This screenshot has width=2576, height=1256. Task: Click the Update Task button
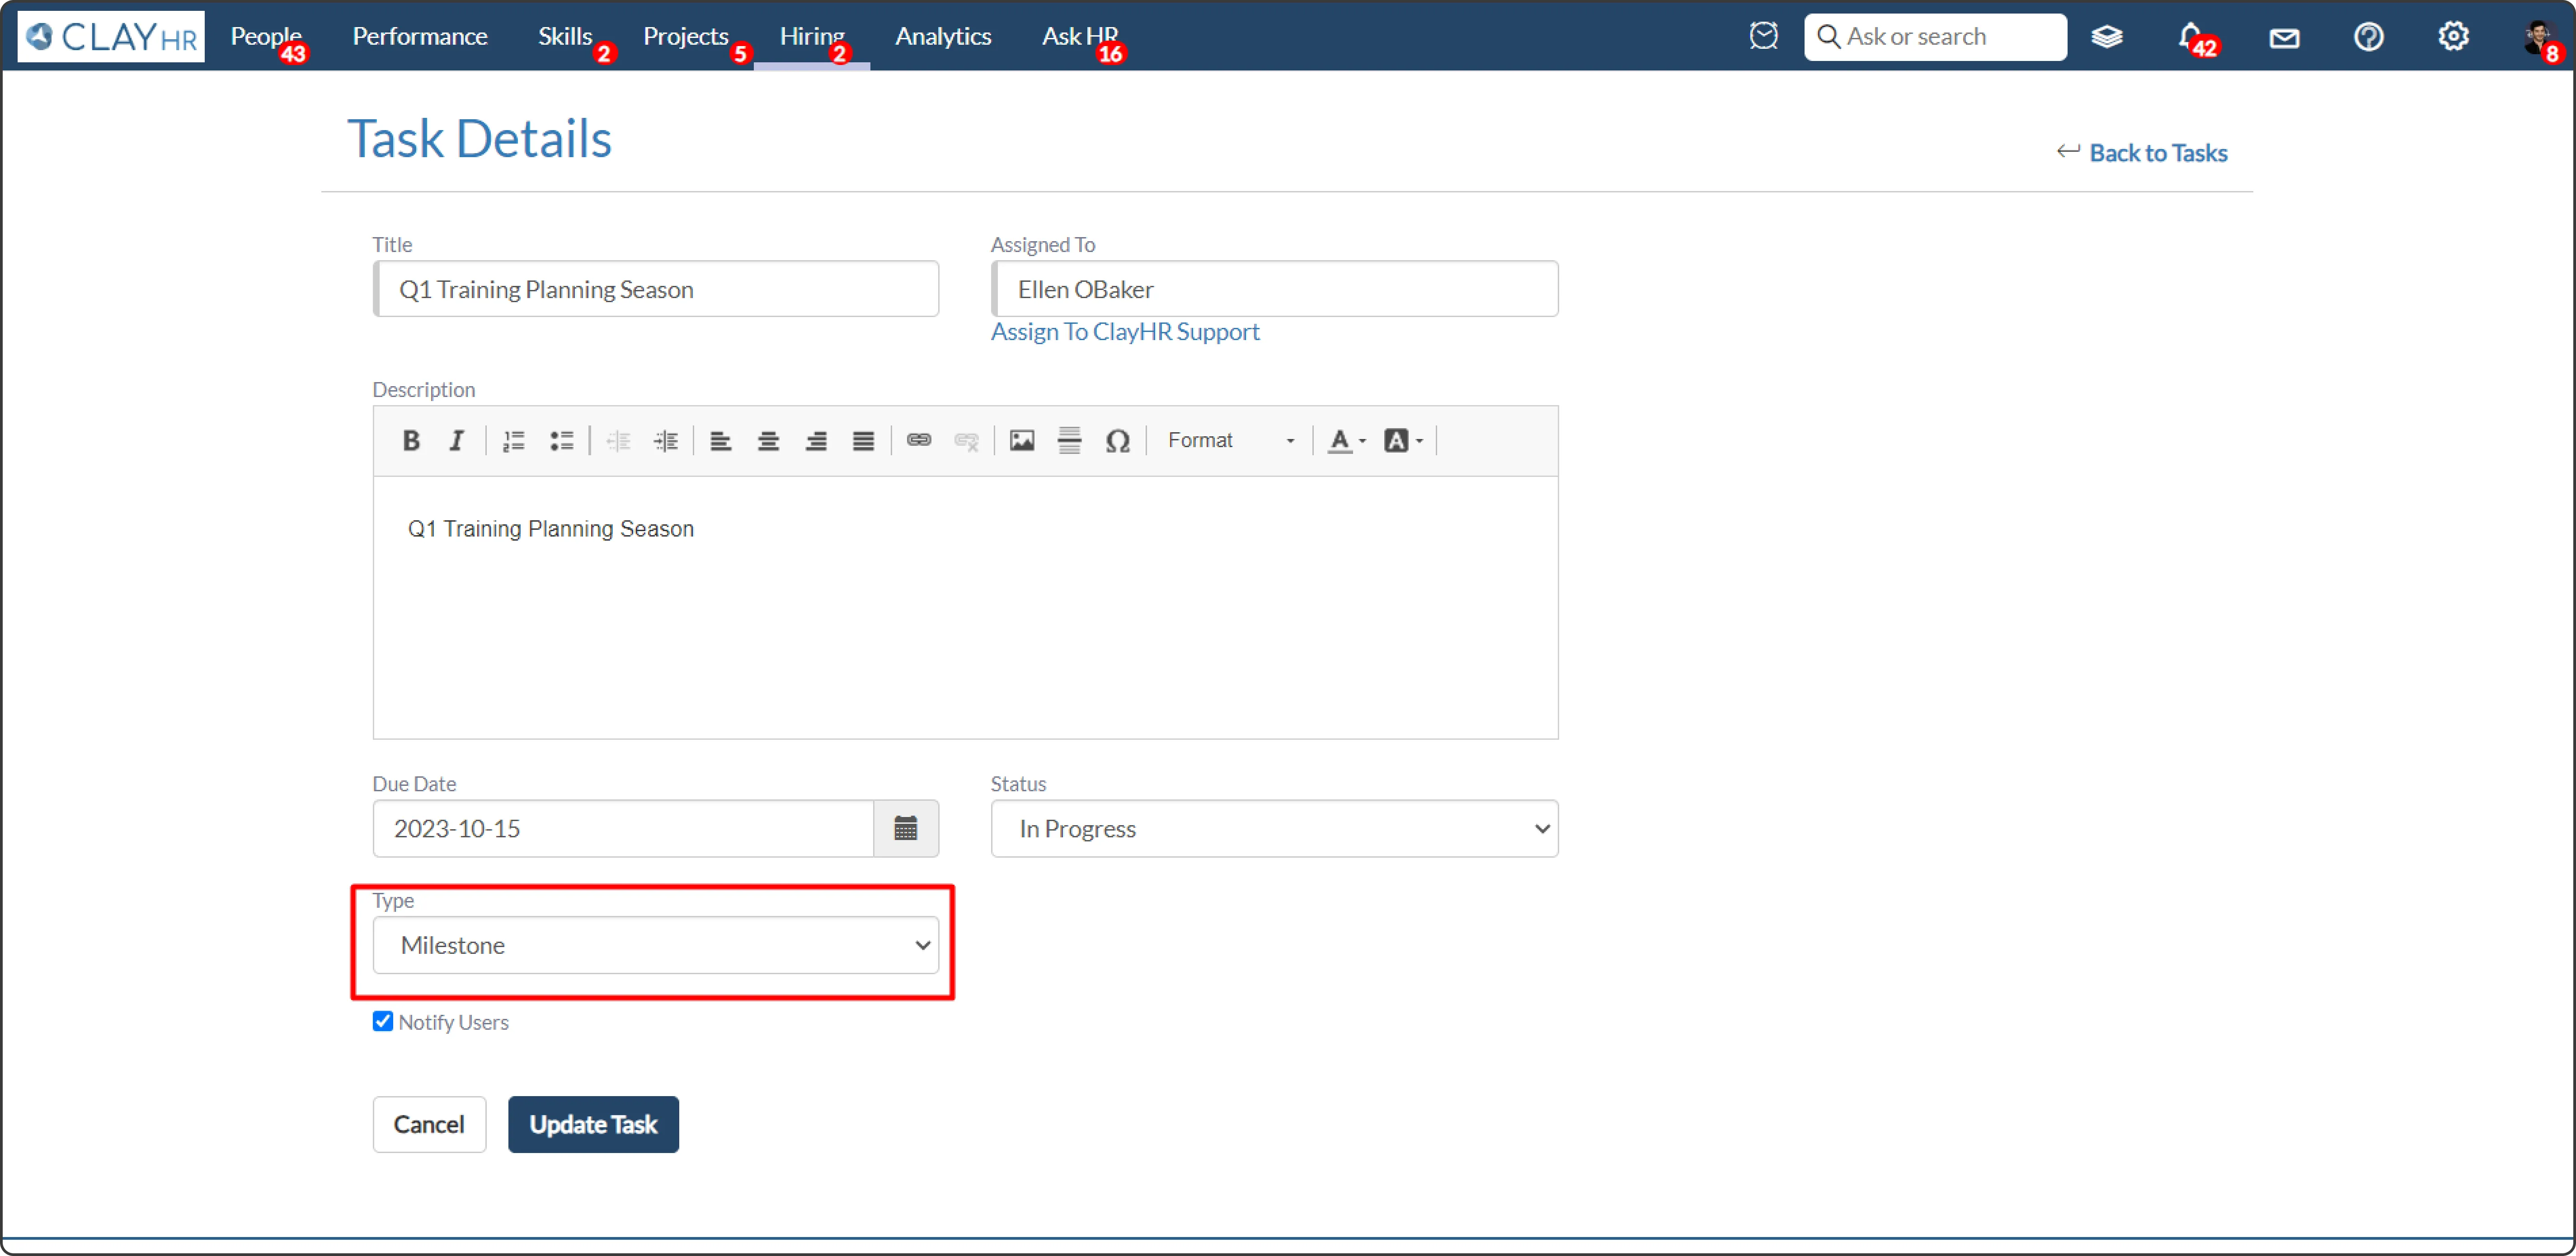point(593,1124)
